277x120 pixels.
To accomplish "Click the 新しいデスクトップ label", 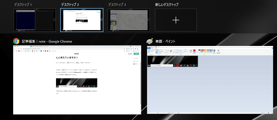I will pos(167,4).
